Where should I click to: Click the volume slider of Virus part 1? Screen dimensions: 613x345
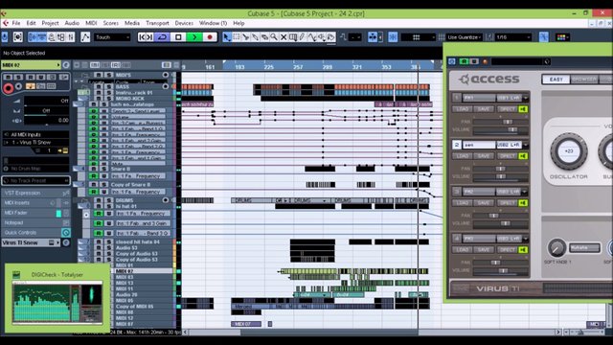click(501, 129)
